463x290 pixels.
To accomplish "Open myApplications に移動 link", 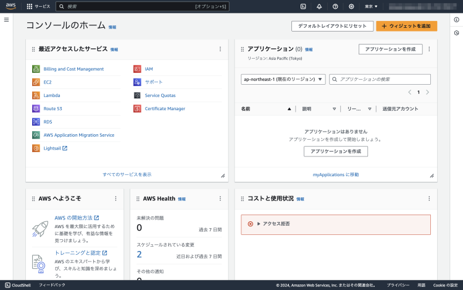I will coord(336,175).
